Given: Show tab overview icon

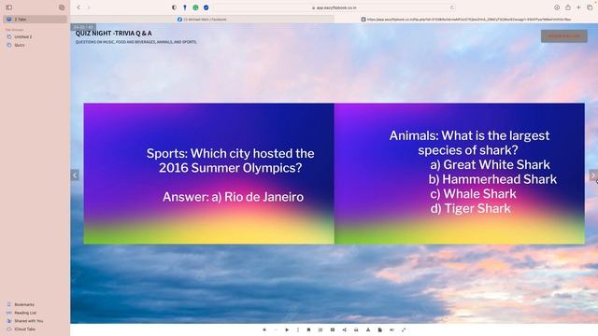Looking at the screenshot, I should [x=590, y=7].
